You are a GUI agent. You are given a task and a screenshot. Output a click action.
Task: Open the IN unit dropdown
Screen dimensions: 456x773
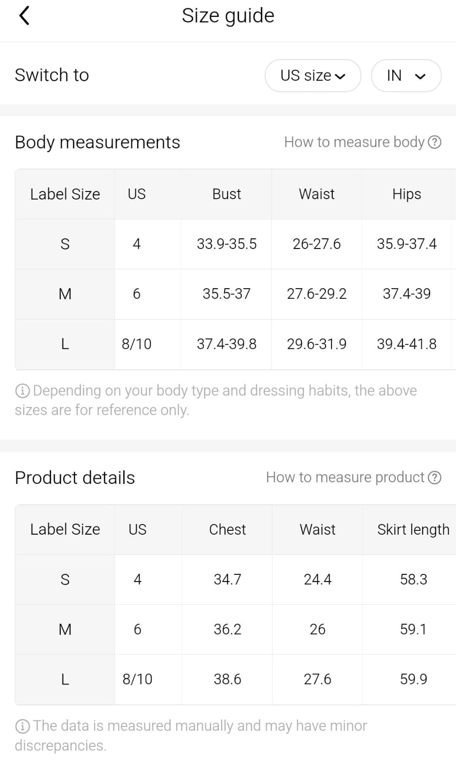tap(406, 75)
